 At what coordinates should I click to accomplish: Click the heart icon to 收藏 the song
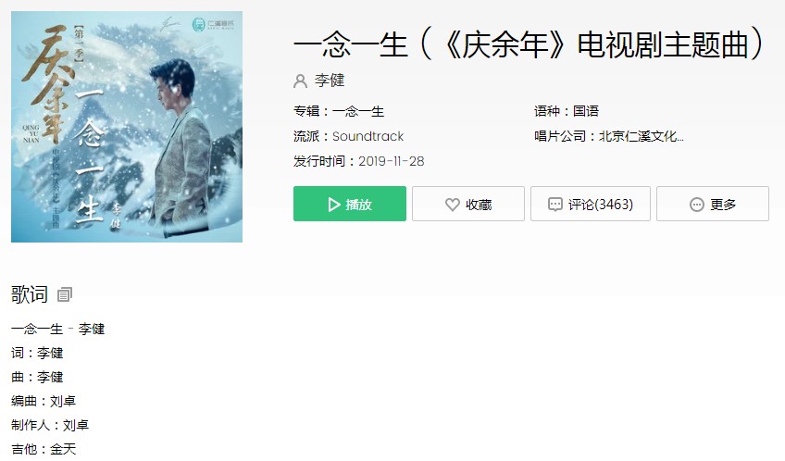coord(452,205)
